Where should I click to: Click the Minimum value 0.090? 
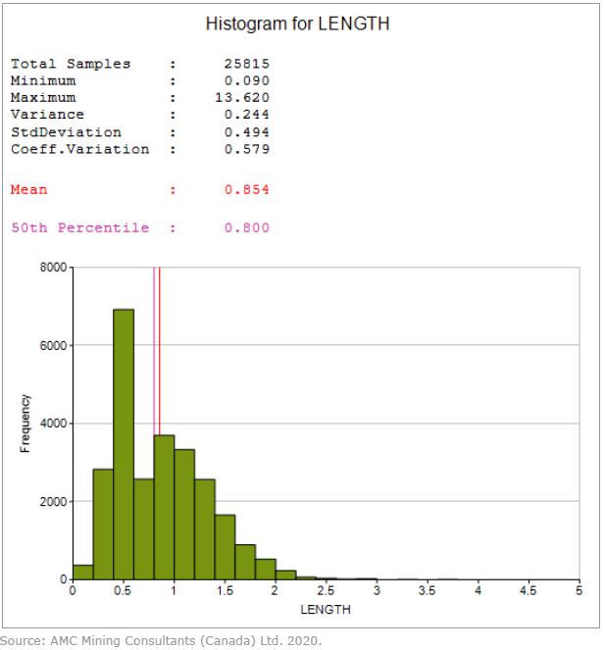coord(246,81)
